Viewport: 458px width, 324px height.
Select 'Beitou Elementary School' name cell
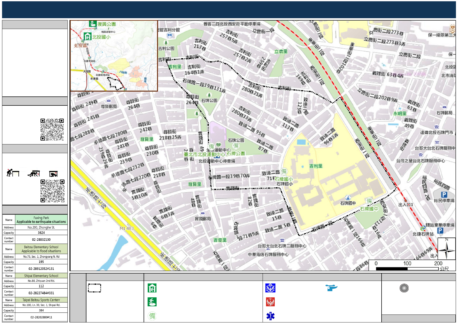click(x=41, y=249)
